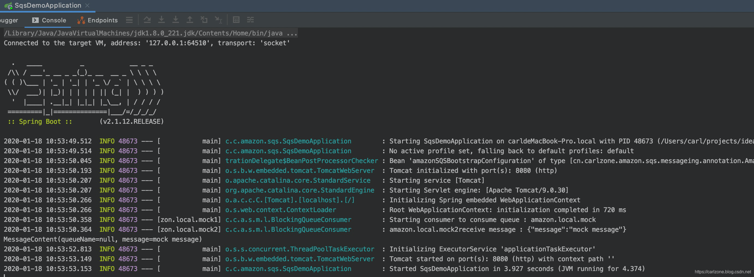754x277 pixels.
Task: Click the Show Execution Point lines icon
Action: pos(129,20)
